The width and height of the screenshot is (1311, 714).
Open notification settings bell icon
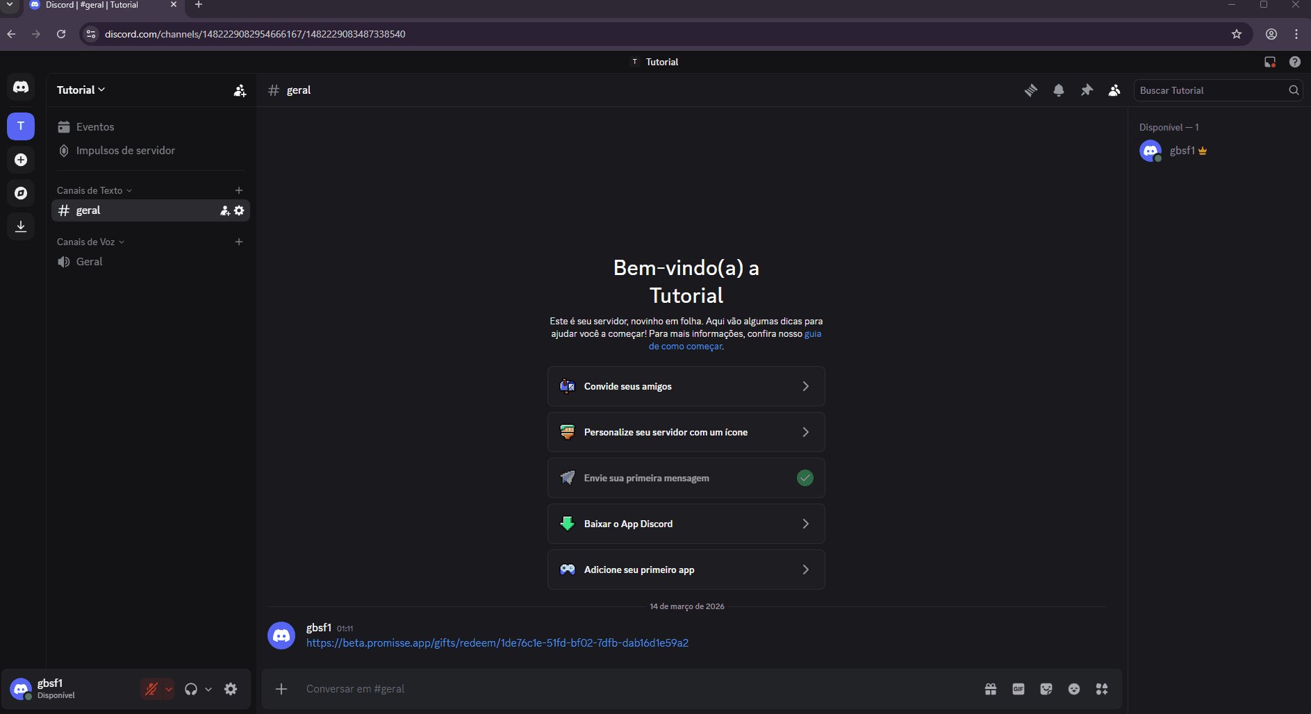pos(1059,90)
